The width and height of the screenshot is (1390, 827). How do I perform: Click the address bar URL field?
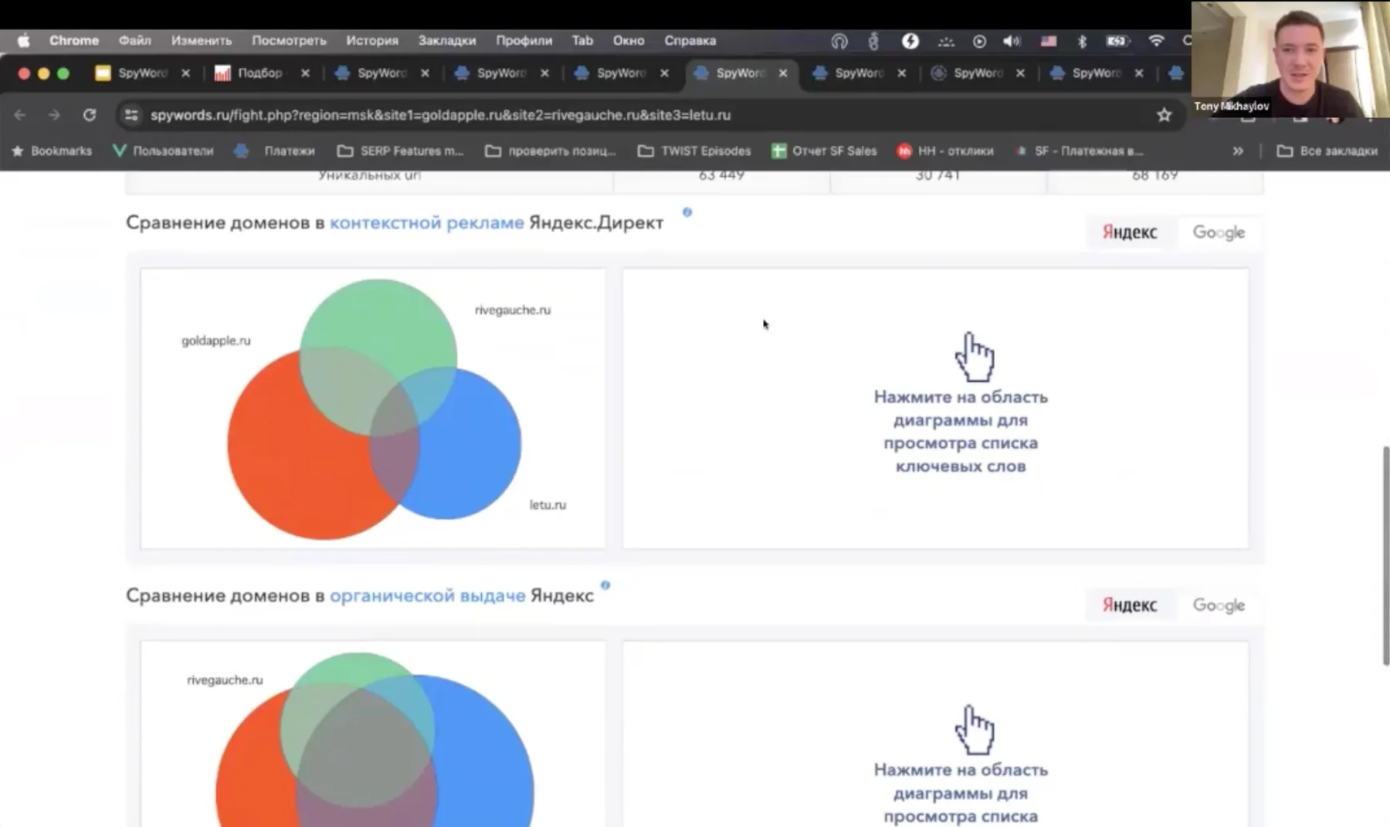point(649,115)
